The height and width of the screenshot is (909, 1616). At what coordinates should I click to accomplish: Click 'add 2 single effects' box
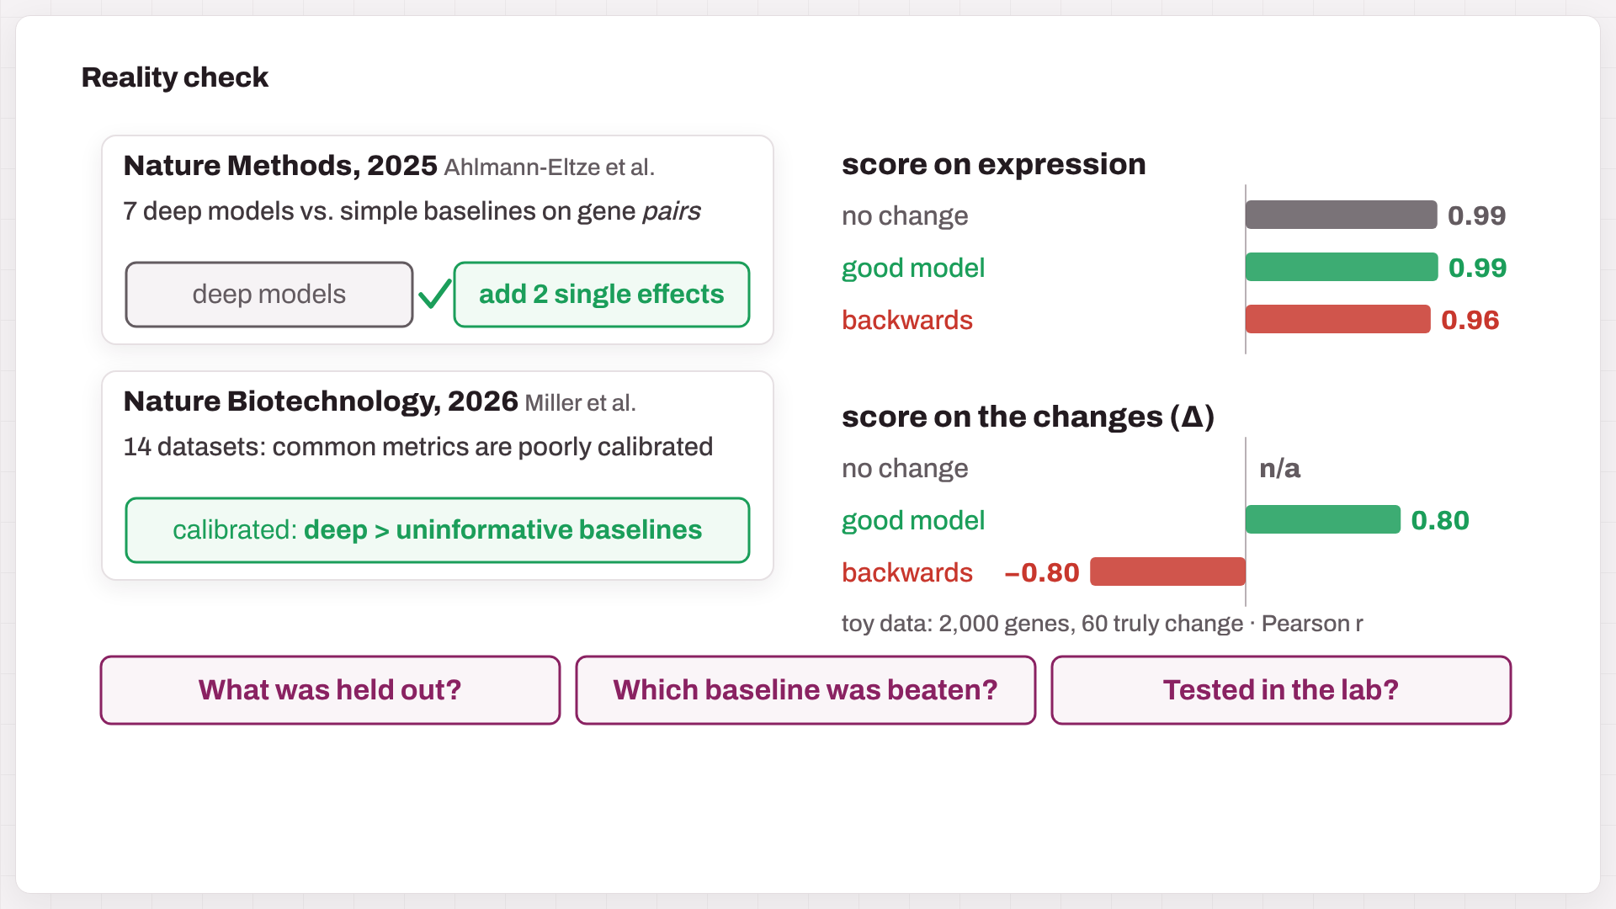602,295
